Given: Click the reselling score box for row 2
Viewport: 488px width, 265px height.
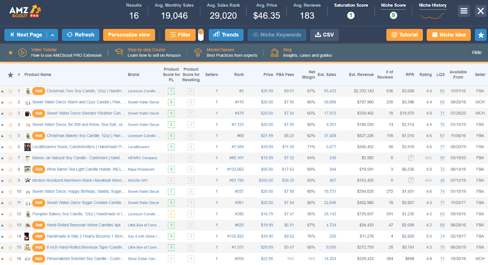Looking at the screenshot, I should click(x=191, y=102).
